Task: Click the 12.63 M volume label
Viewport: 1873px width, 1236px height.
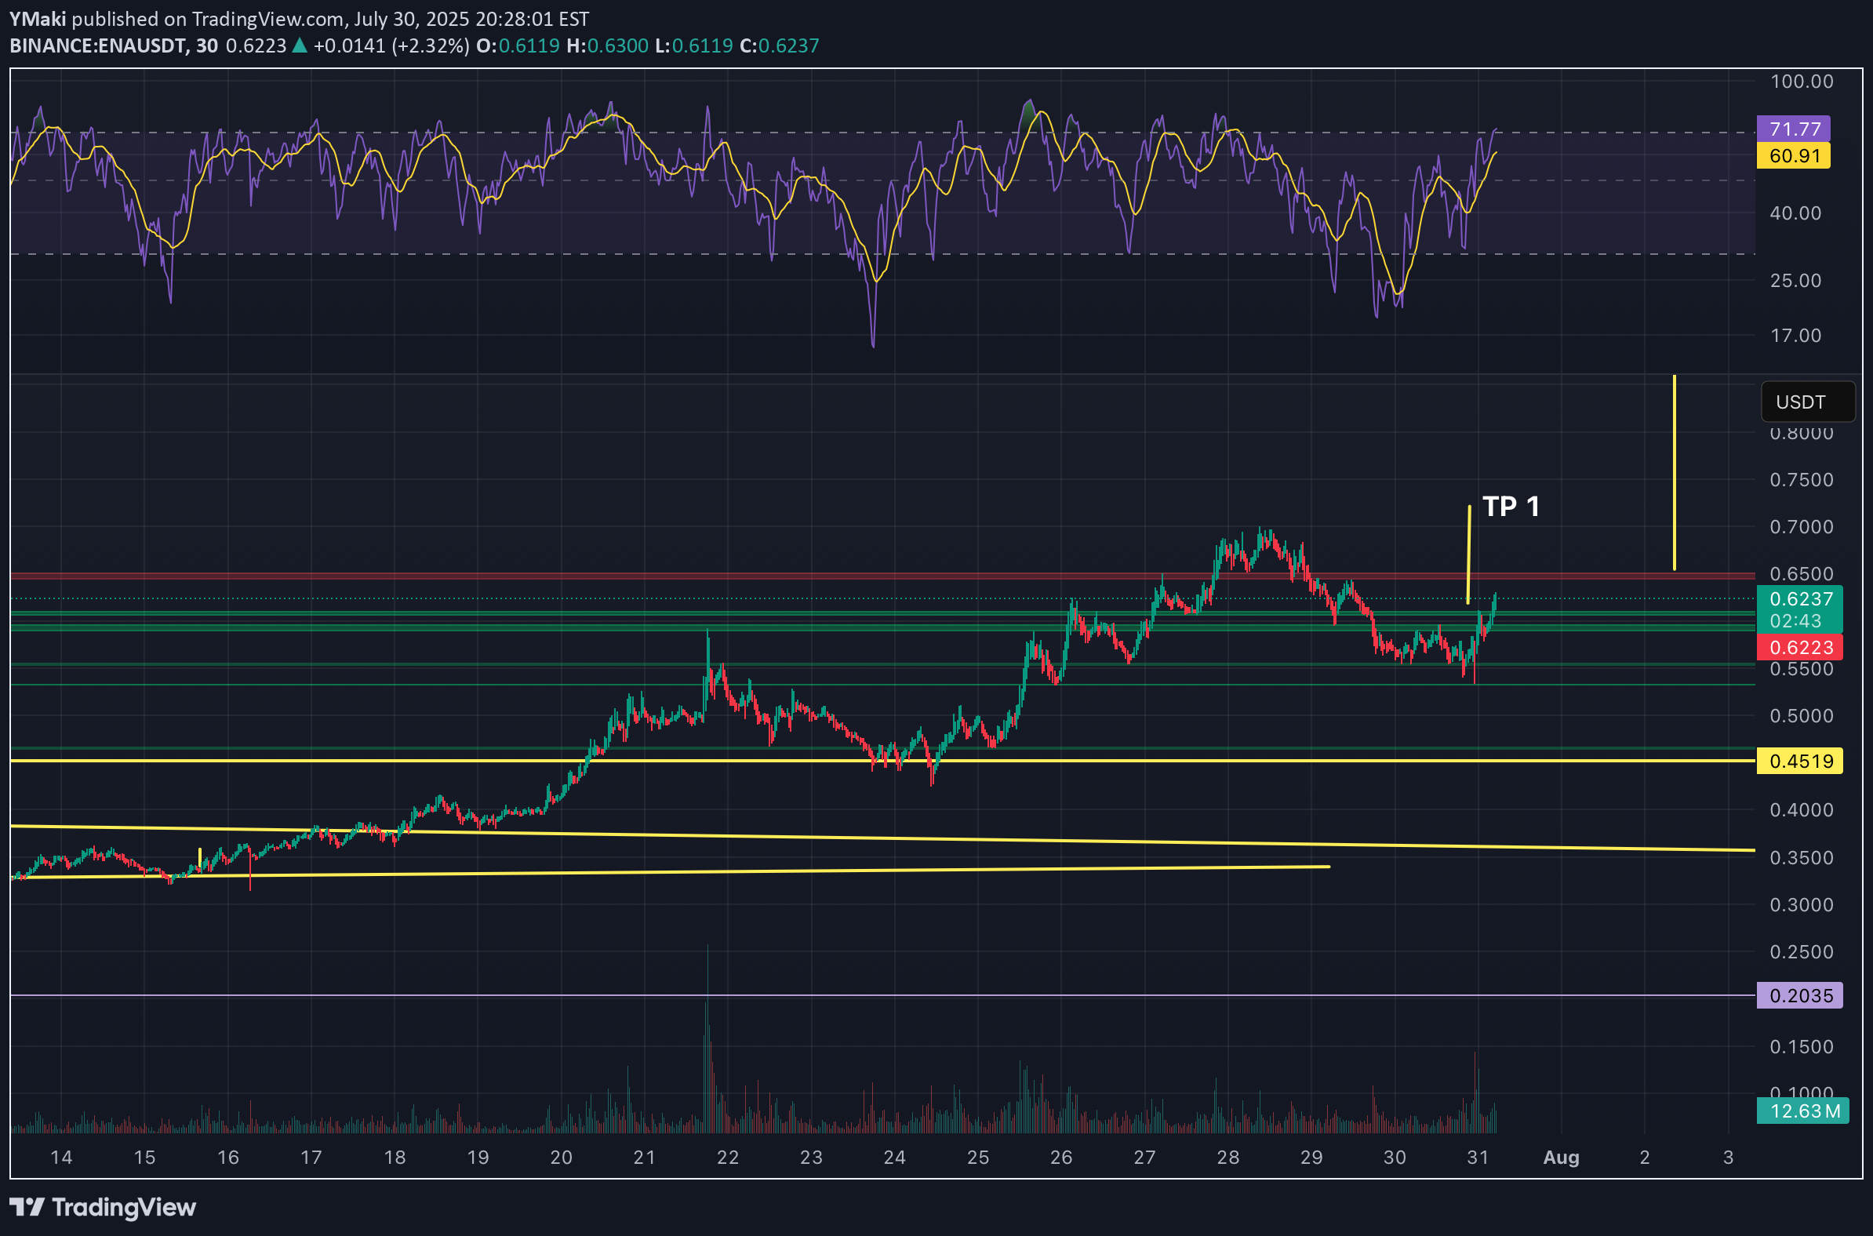Action: click(x=1803, y=1111)
